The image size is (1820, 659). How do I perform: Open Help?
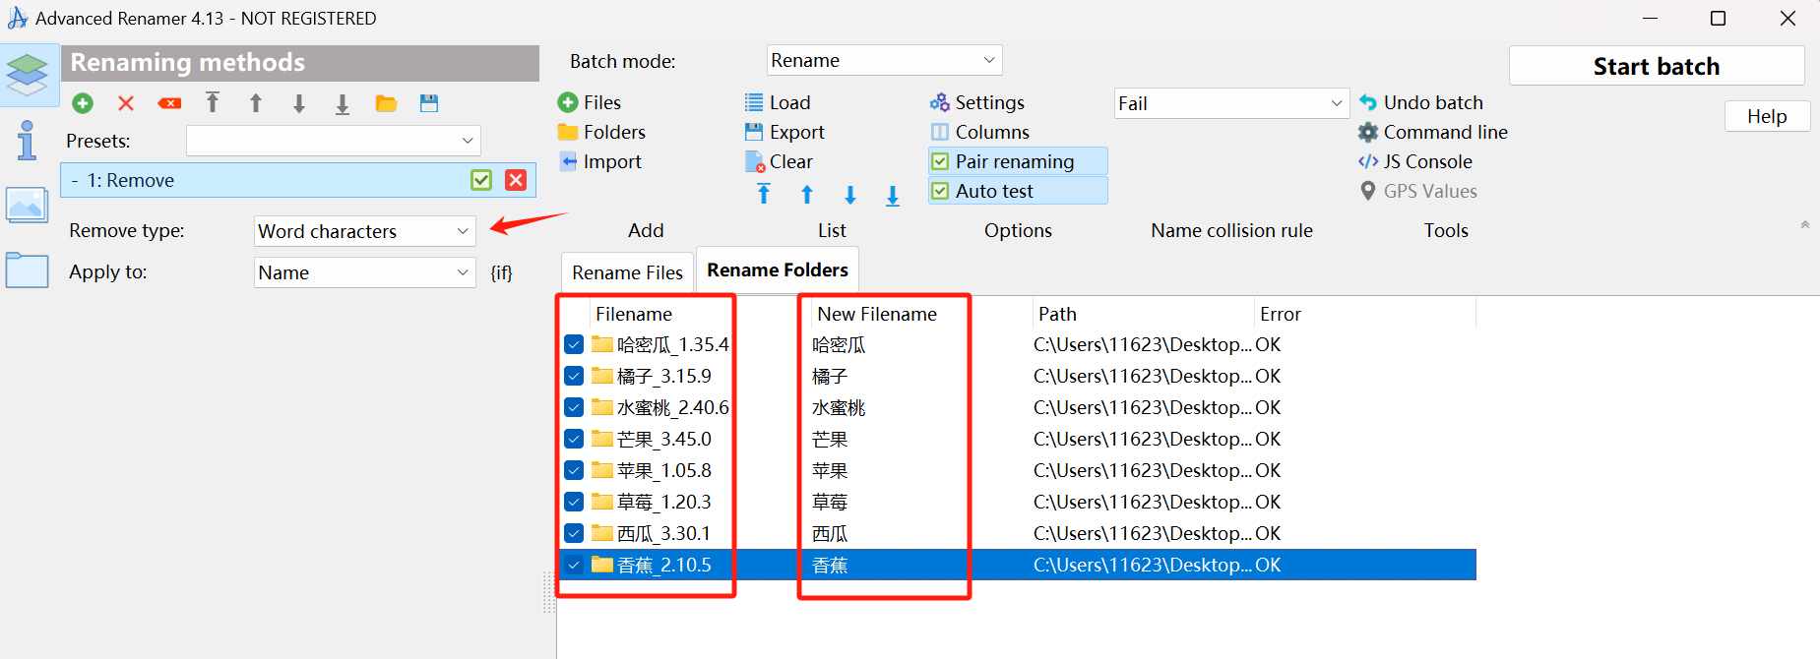tap(1767, 116)
